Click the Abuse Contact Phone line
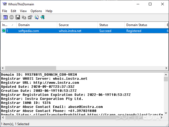The image size is (169, 127). pos(49,111)
